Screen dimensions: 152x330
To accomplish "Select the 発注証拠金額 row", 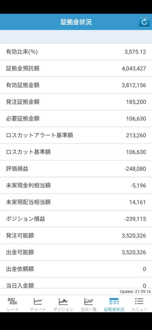I will point(76,102).
